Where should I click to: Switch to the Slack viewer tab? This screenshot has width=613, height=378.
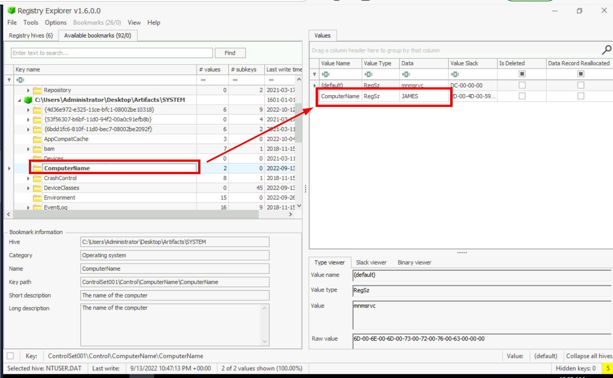pyautogui.click(x=371, y=262)
